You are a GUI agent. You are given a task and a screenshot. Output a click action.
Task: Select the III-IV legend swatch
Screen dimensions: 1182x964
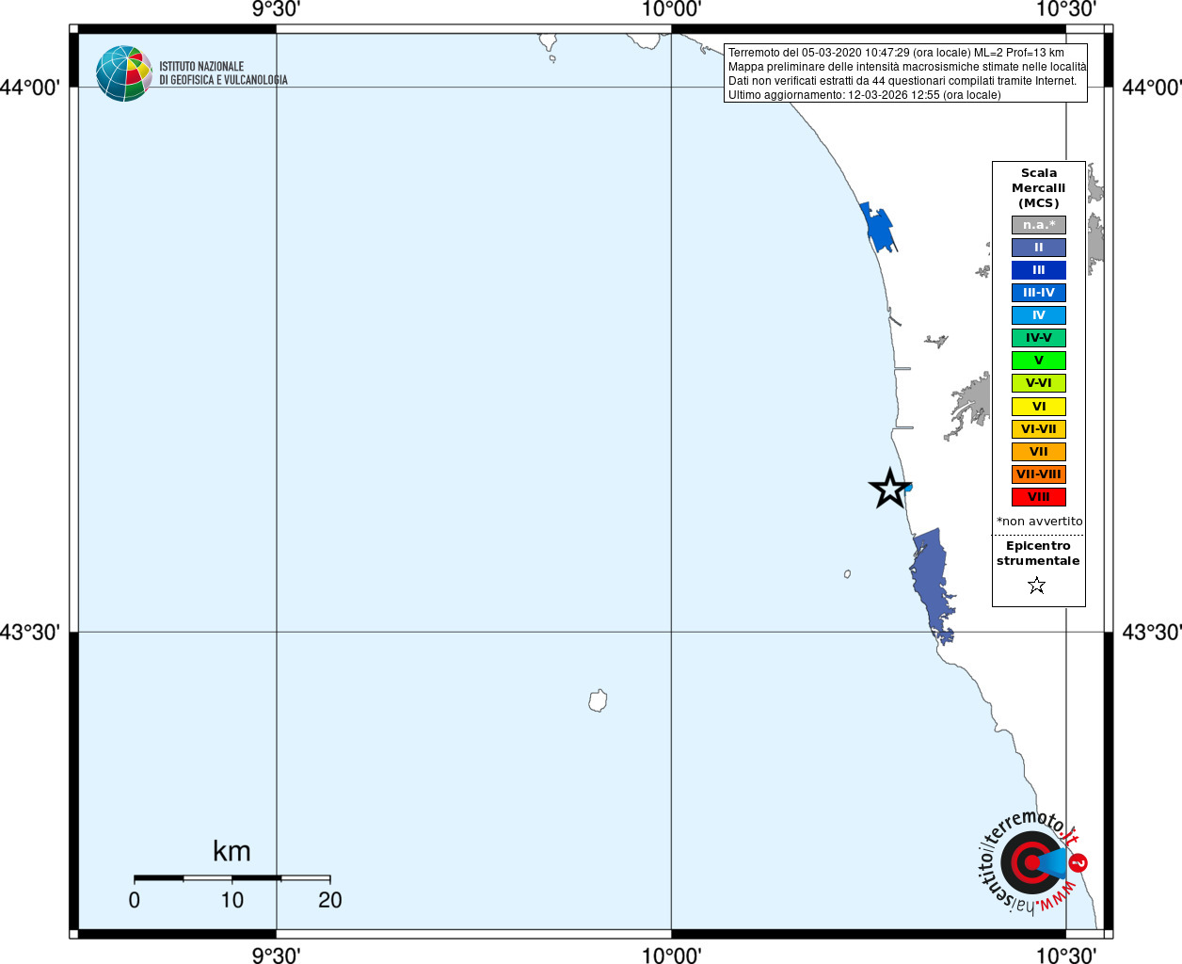1039,293
